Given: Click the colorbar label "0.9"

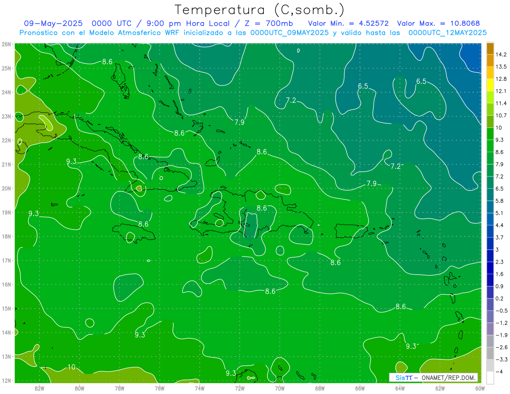Looking at the screenshot, I should (x=500, y=286).
